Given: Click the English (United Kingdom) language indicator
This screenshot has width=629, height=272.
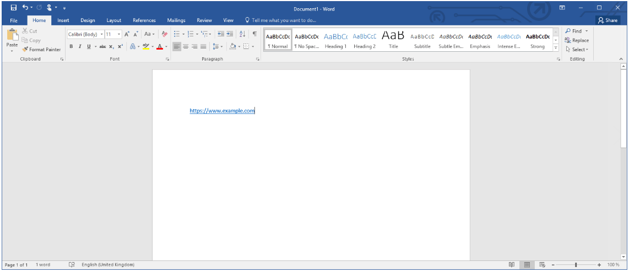Looking at the screenshot, I should (x=108, y=265).
